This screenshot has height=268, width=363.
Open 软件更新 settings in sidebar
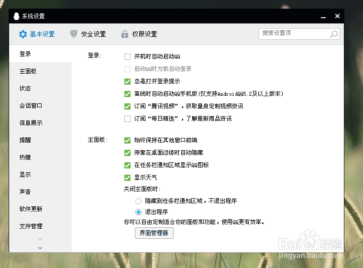(x=40, y=209)
